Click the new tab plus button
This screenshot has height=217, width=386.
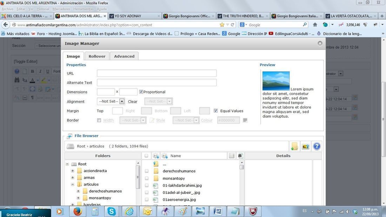point(382,16)
